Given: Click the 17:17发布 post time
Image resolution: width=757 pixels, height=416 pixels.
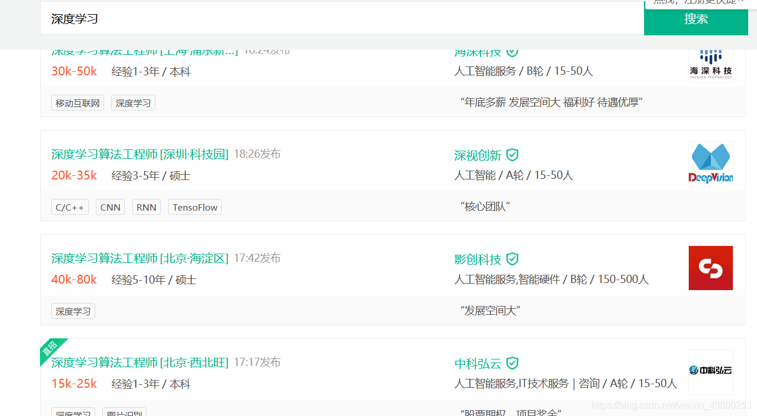Looking at the screenshot, I should click(x=257, y=362).
